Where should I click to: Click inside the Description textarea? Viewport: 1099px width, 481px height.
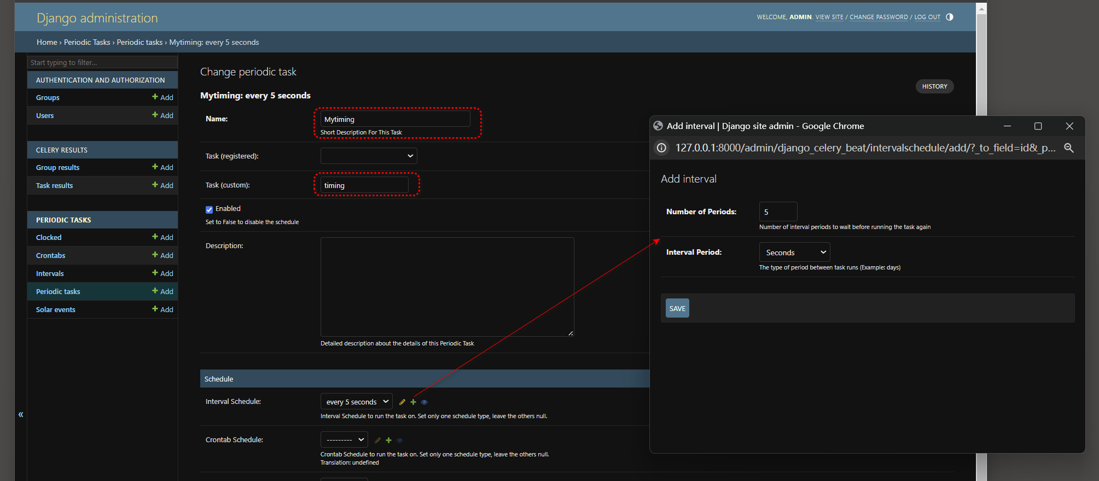pos(447,287)
